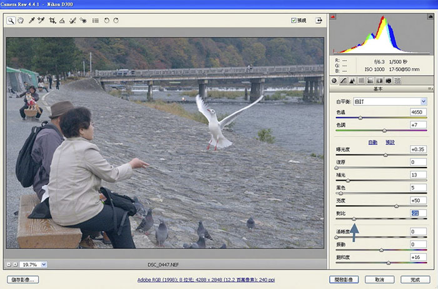Rotate image 90° clockwise
The height and width of the screenshot is (289, 438).
coord(116,21)
